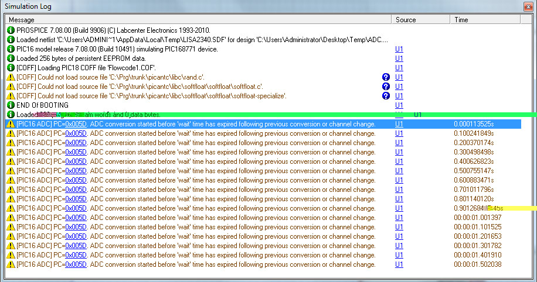Click info icon of PIC16 model release row
Image resolution: width=537 pixels, height=282 pixels.
[11, 49]
